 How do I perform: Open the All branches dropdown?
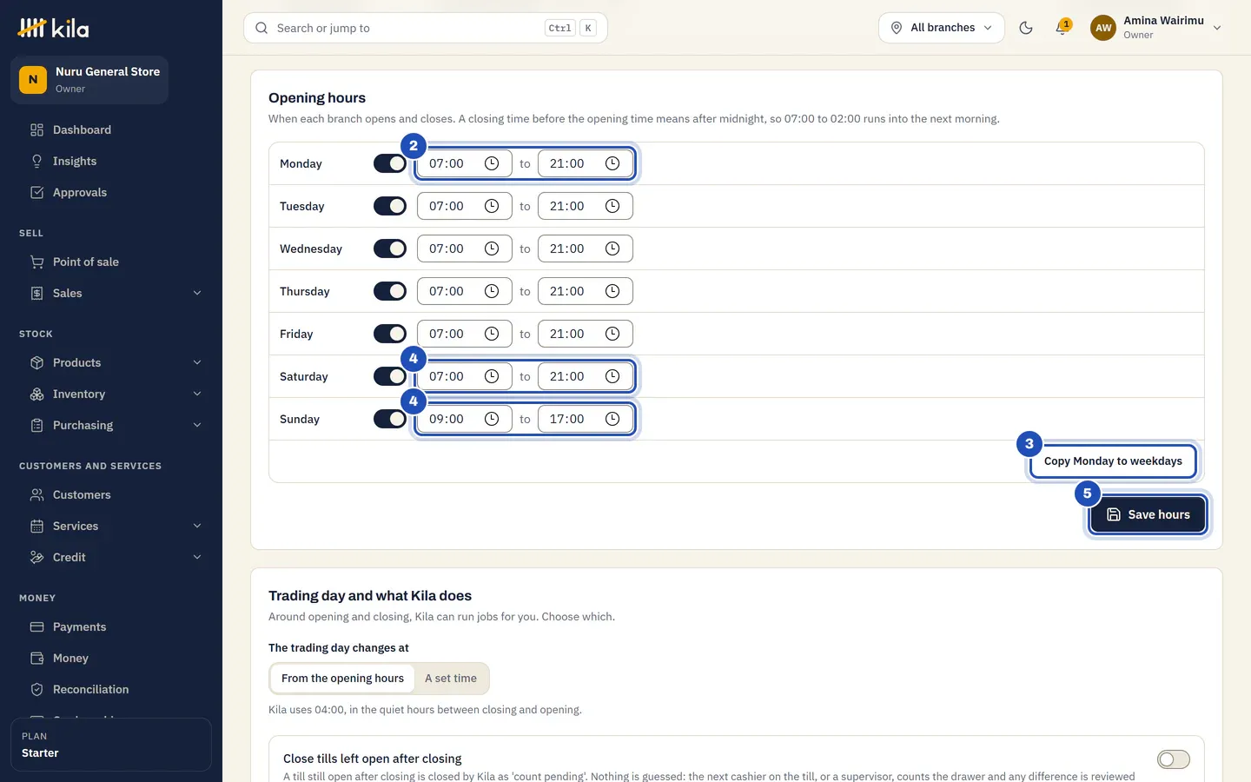click(942, 28)
